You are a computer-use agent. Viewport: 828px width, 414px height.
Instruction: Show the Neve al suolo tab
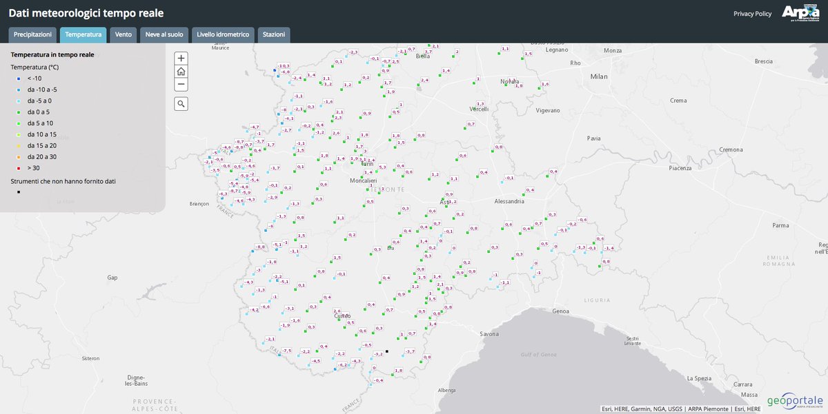click(165, 34)
